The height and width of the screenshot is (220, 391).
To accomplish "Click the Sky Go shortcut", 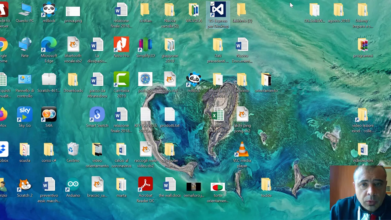I will point(25,117).
